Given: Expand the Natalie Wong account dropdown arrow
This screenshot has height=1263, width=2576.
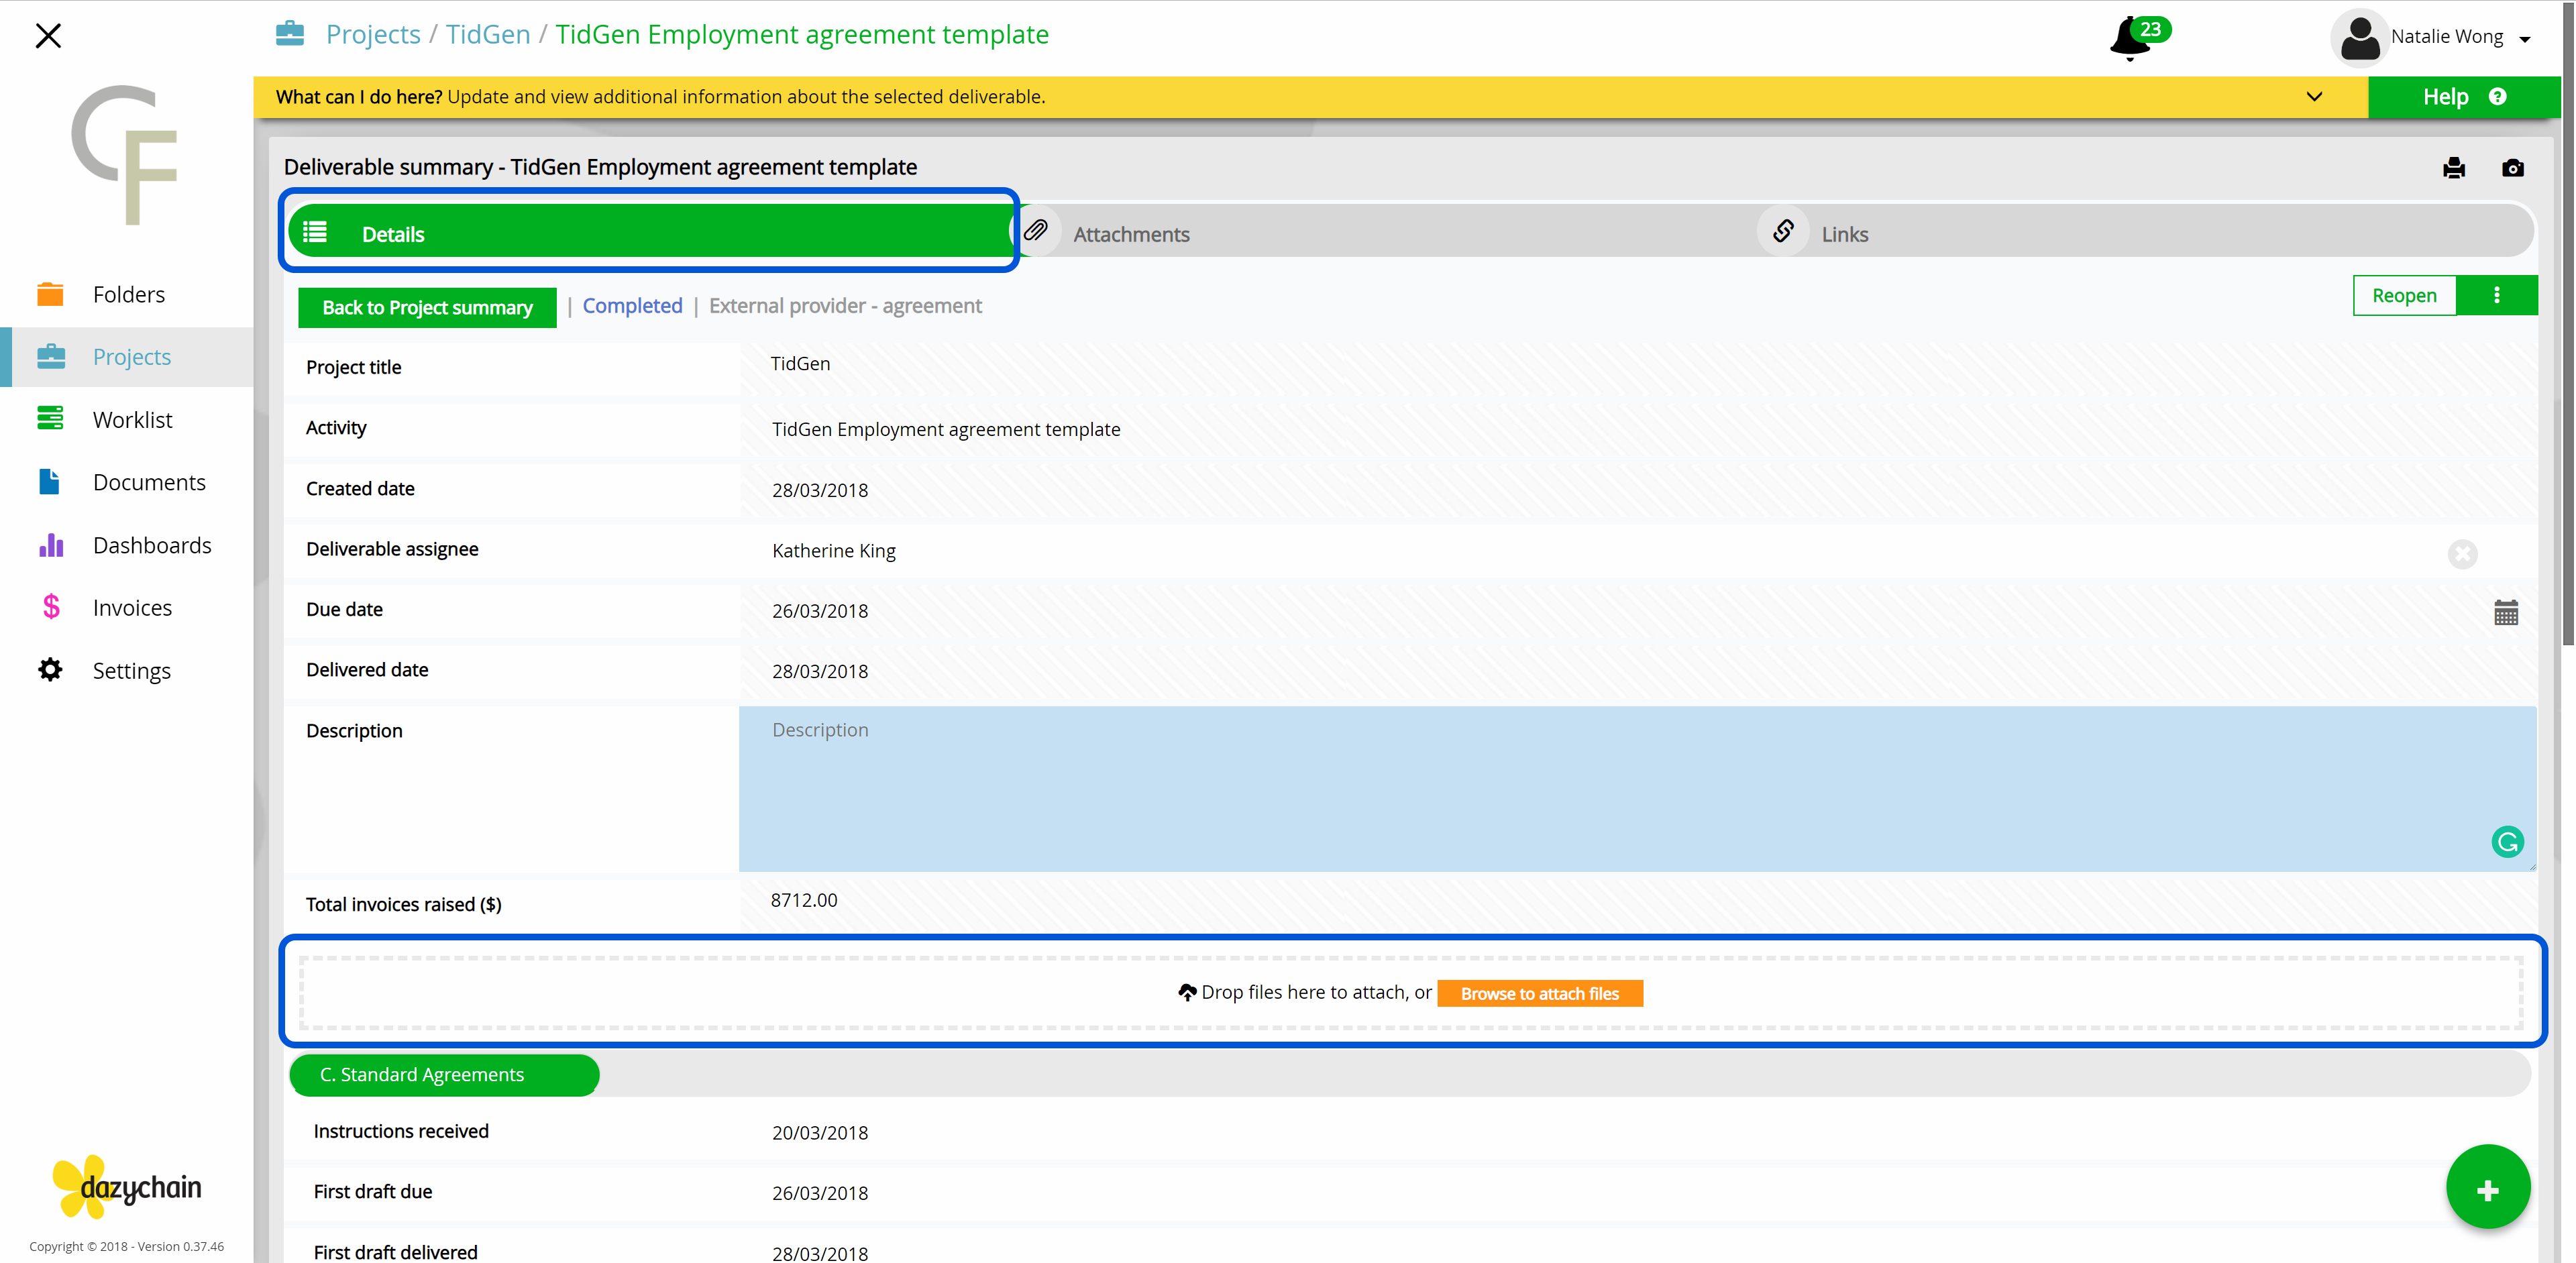Looking at the screenshot, I should [x=2524, y=39].
